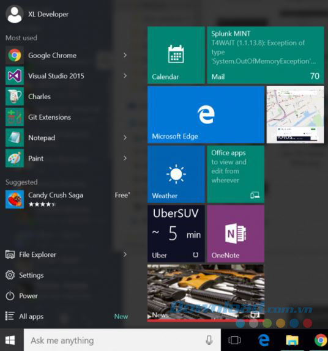Viewport: 328px width, 351px height.
Task: Open Task View from the taskbar
Action: coord(234,340)
